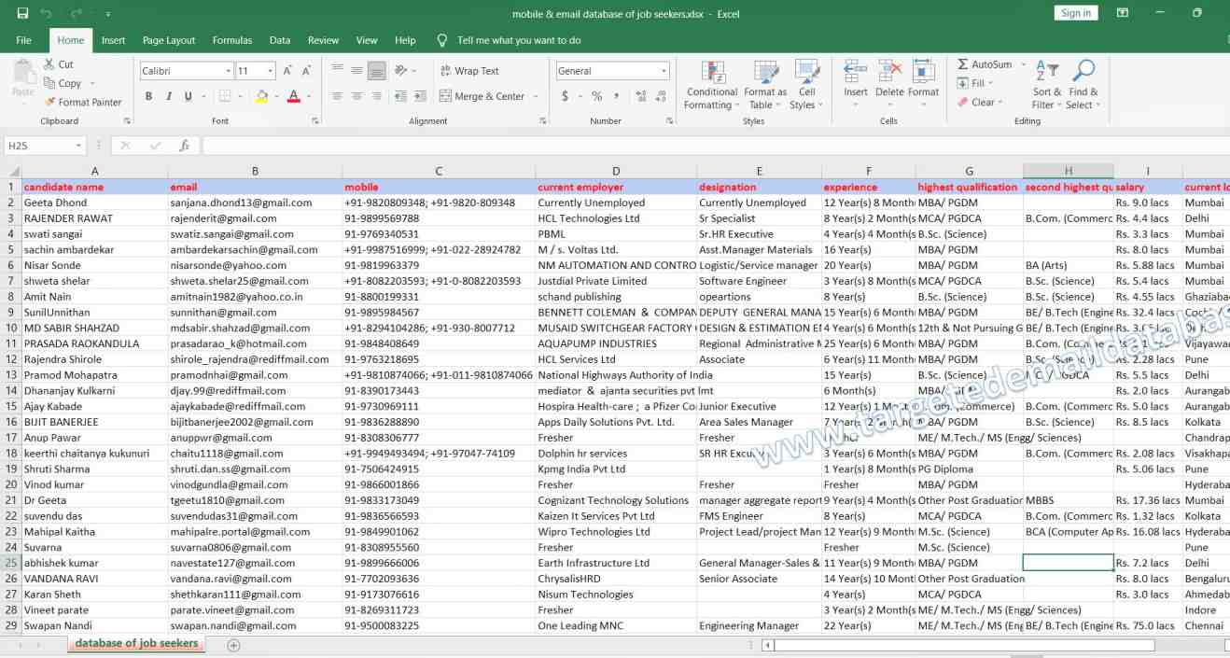Click cell containing Geeta Dhond
This screenshot has height=658, width=1230.
pos(94,203)
